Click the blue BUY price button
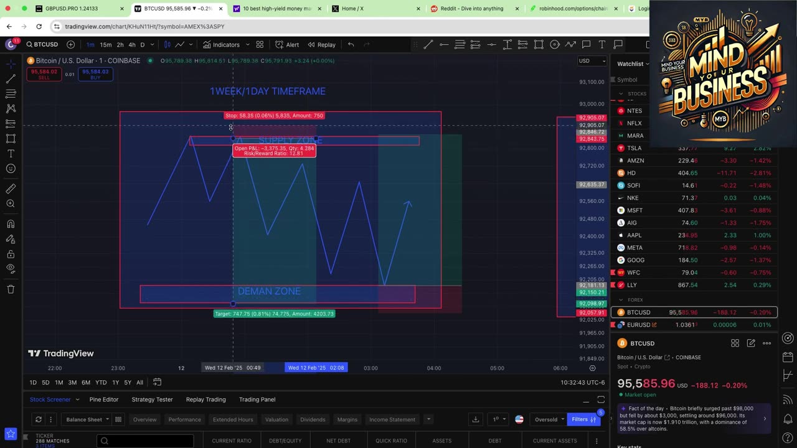This screenshot has width=797, height=448. click(x=95, y=74)
